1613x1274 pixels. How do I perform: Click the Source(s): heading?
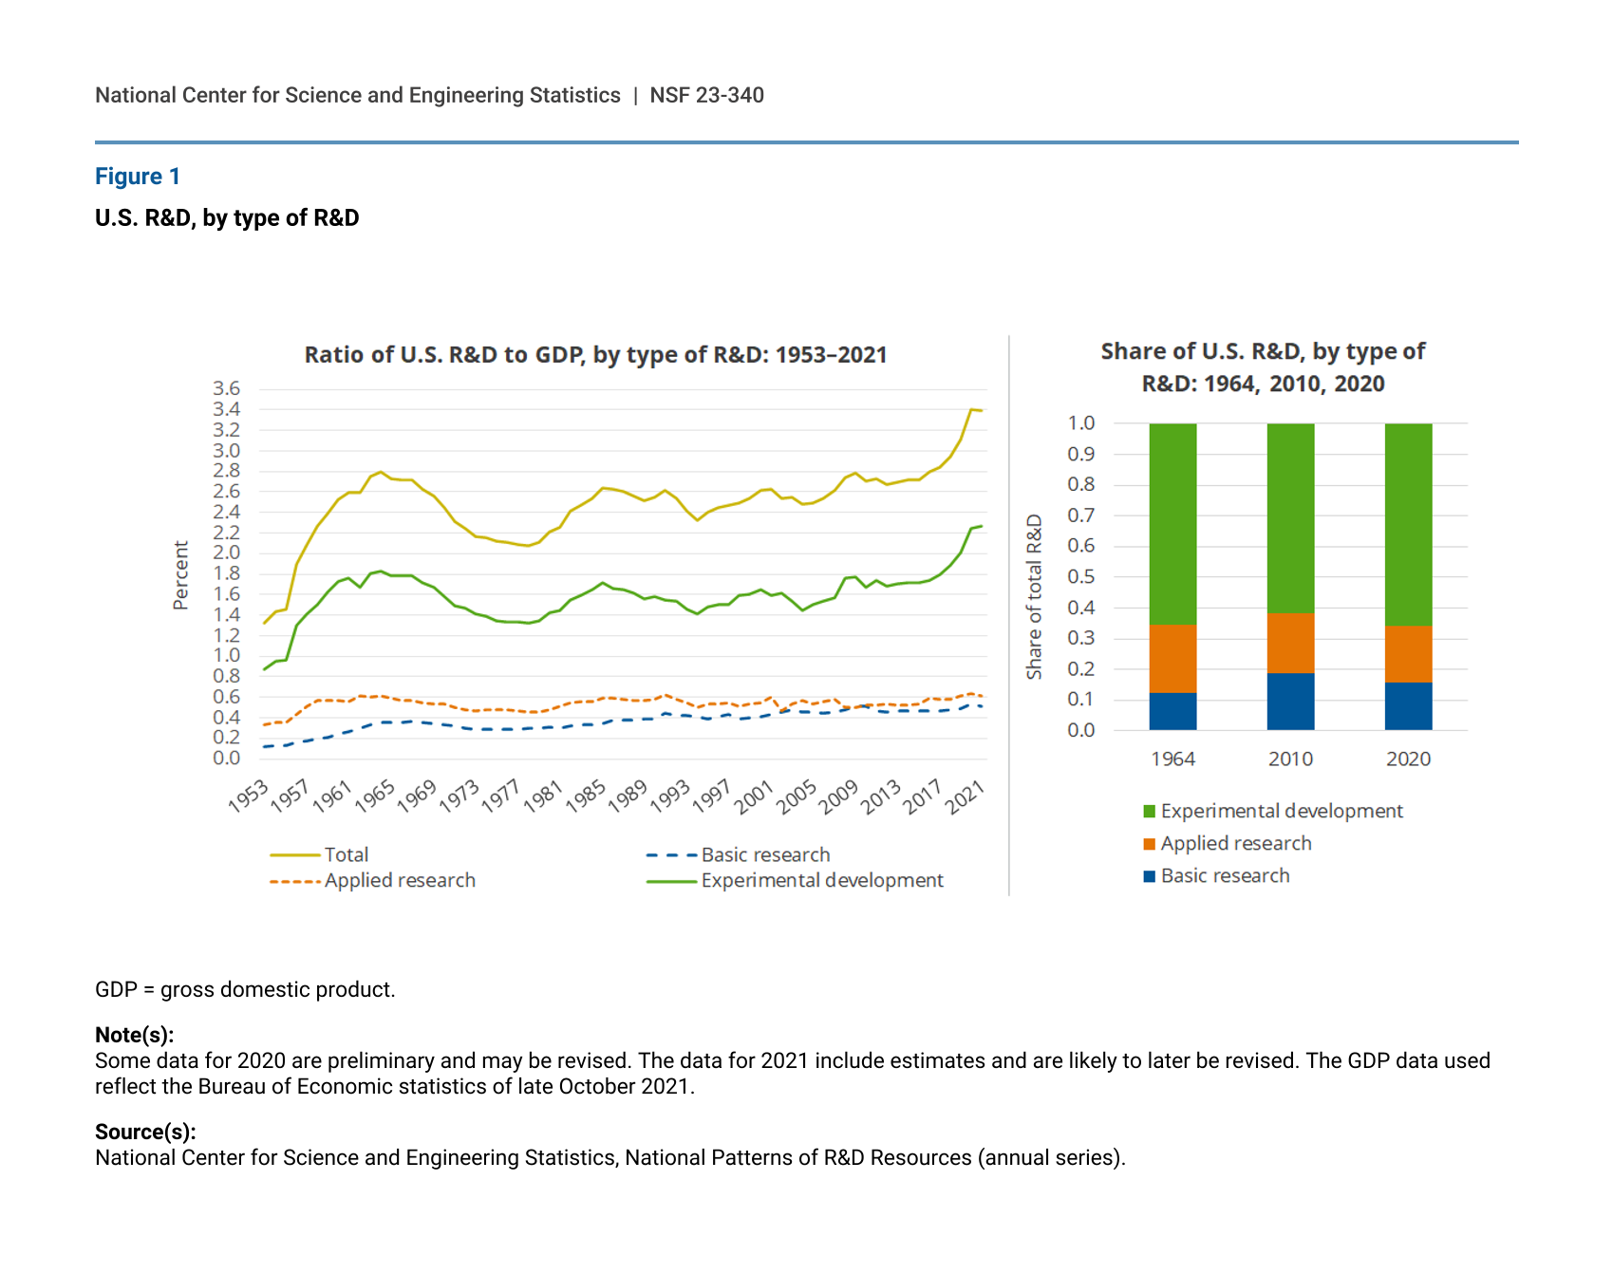click(x=145, y=1132)
